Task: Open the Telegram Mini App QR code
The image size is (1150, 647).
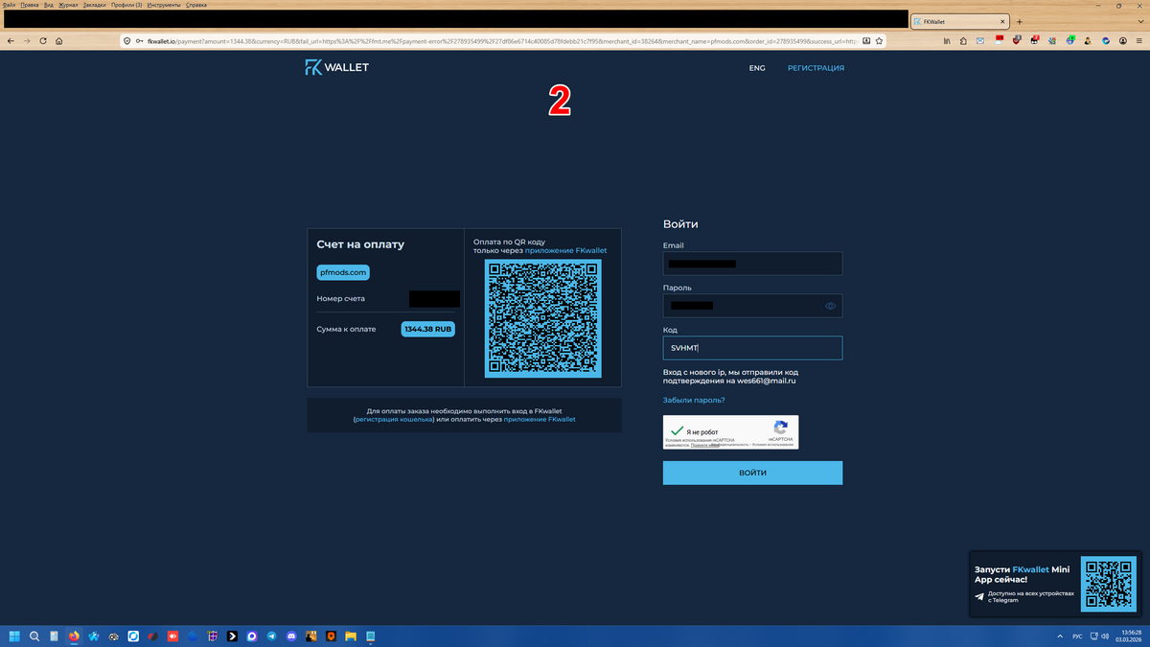Action: click(1109, 584)
